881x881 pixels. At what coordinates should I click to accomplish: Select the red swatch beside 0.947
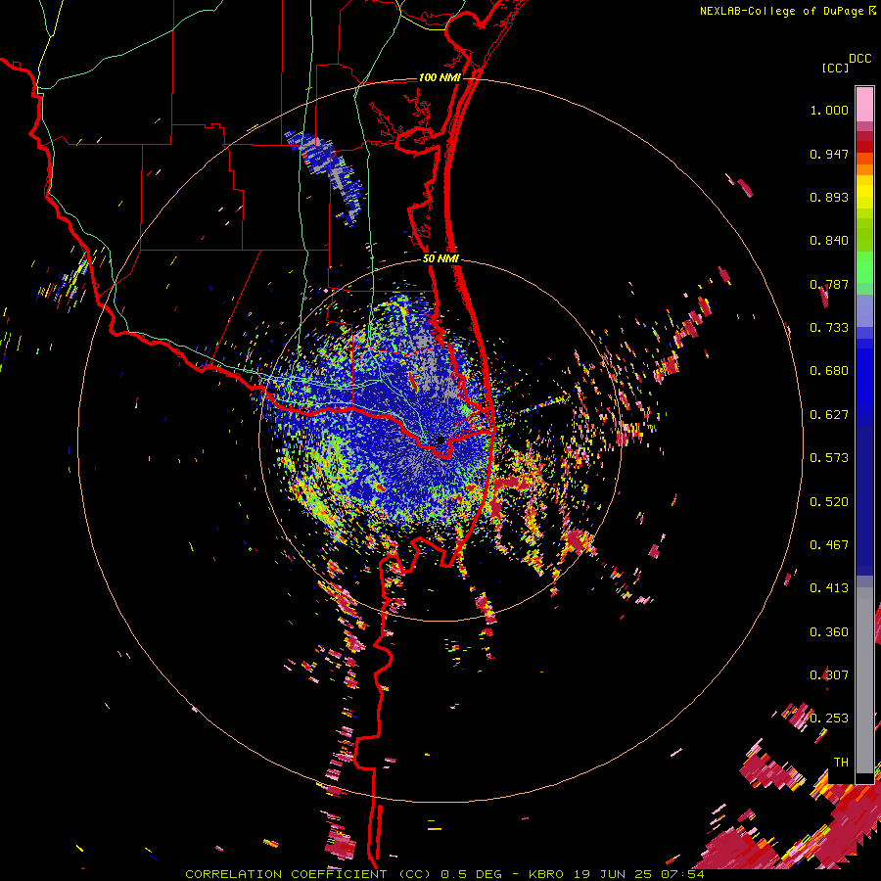[864, 147]
